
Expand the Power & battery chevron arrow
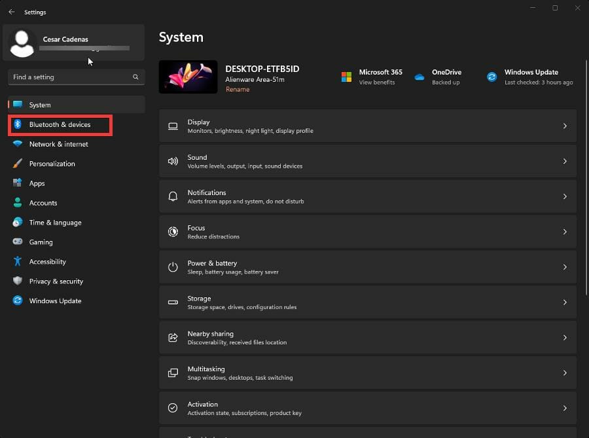pyautogui.click(x=565, y=267)
